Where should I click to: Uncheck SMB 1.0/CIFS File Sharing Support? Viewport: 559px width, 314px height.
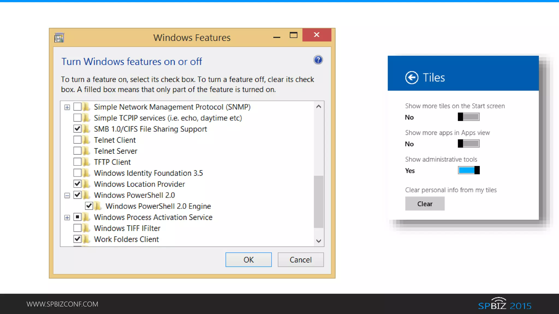[78, 129]
